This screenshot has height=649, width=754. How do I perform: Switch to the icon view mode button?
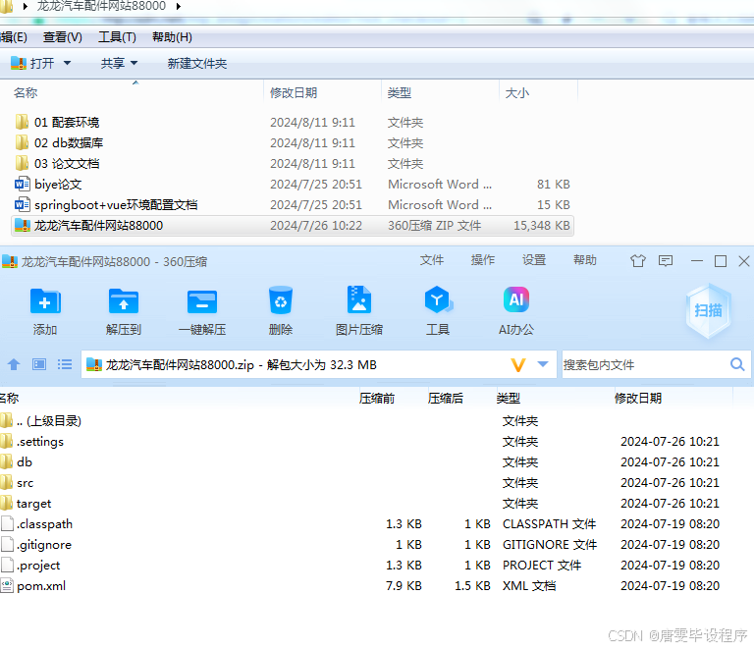[x=39, y=364]
